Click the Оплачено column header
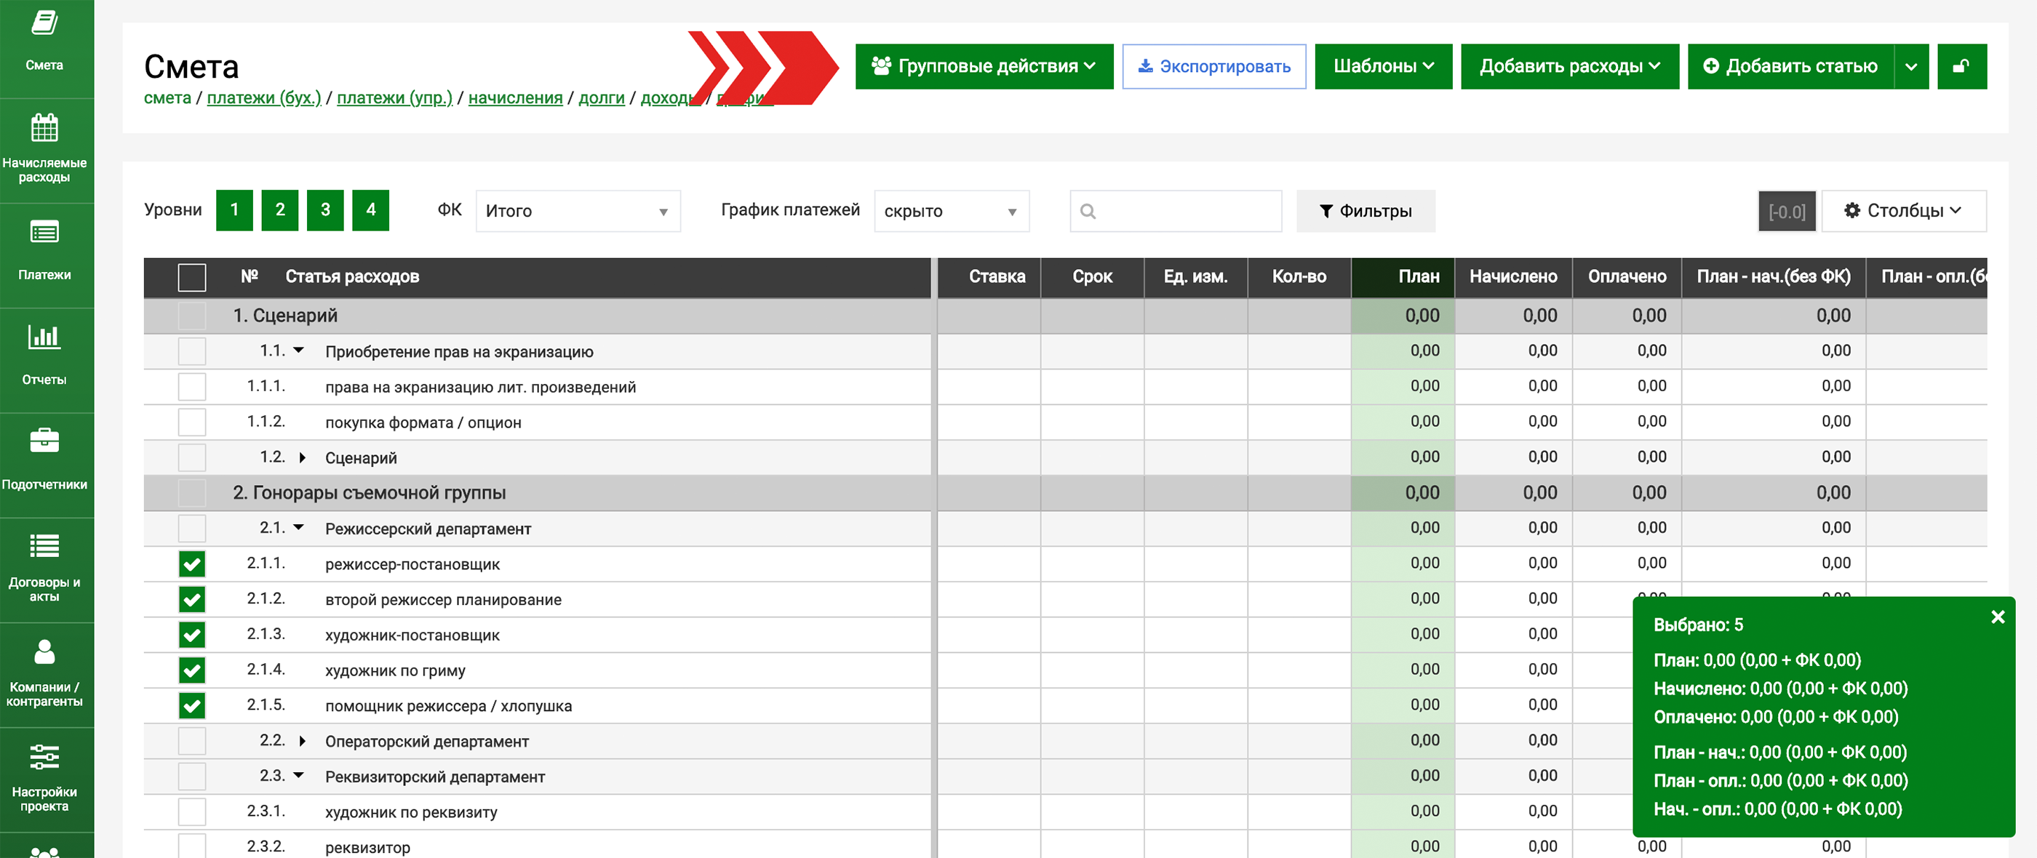2037x858 pixels. [x=1627, y=277]
